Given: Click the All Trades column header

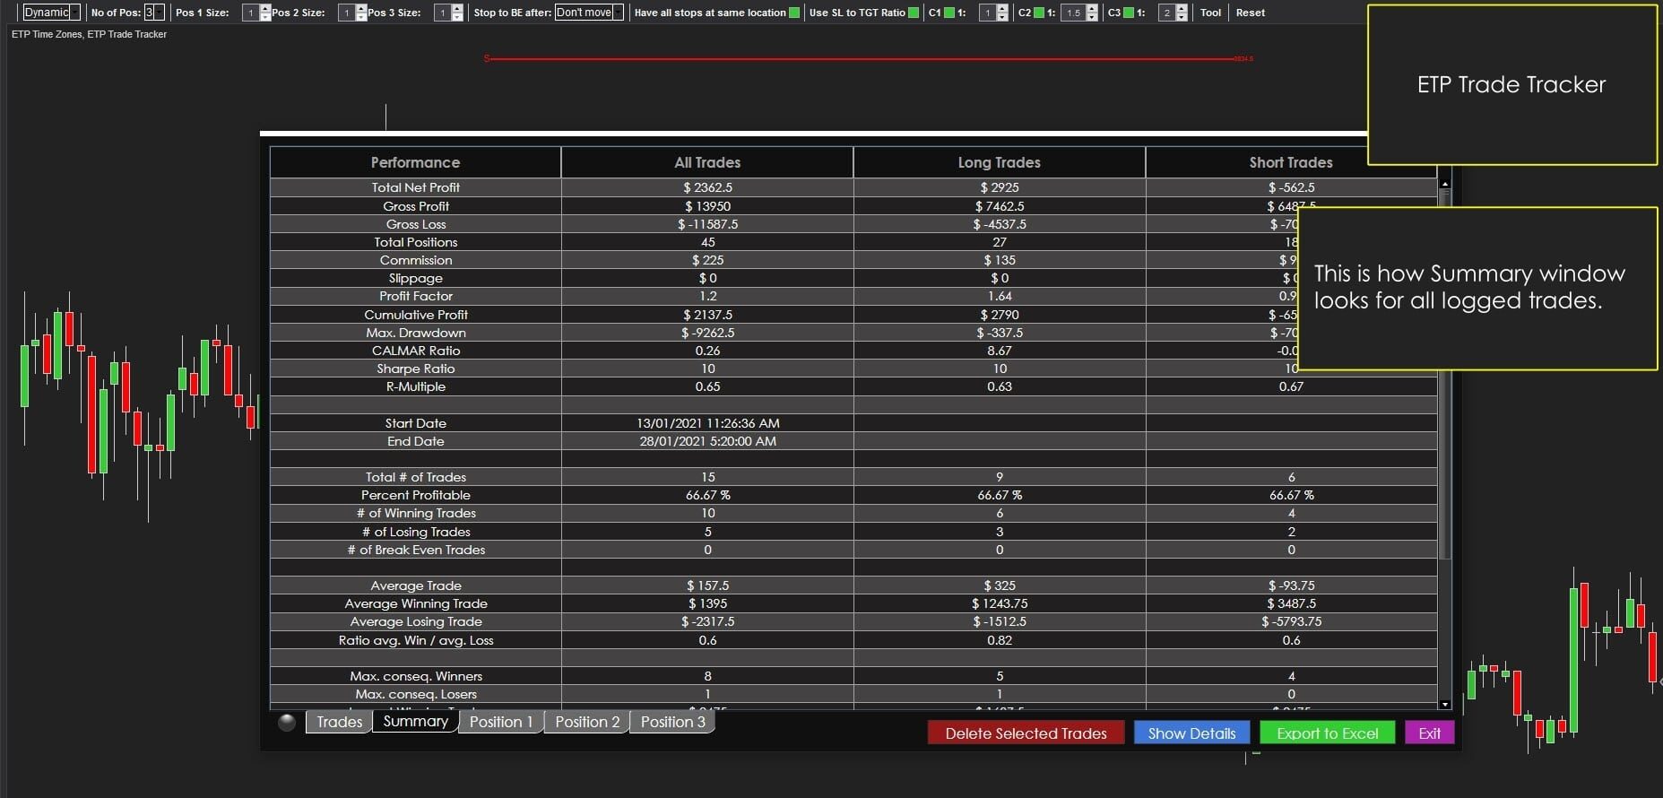Looking at the screenshot, I should 707,162.
